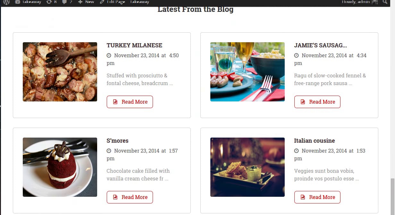Viewport: 395px width, 215px height.
Task: Click the clock icon beside Turkey Milanese date
Action: (109, 55)
